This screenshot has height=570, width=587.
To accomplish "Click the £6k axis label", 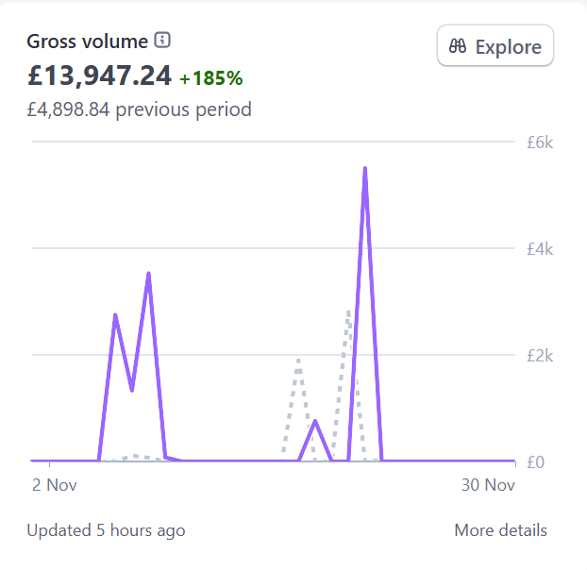I will click(540, 142).
